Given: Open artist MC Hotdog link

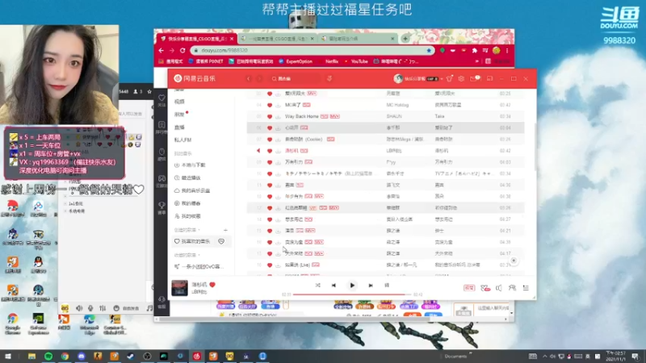Looking at the screenshot, I should [397, 105].
